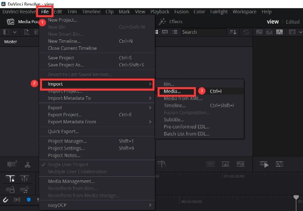Click the split-screen icon in timeline toolbar
Viewport: 303px width, 211px height.
211,164
